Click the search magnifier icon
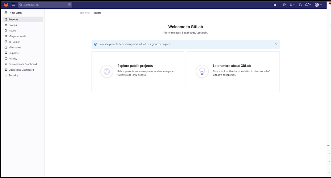 coord(21,5)
